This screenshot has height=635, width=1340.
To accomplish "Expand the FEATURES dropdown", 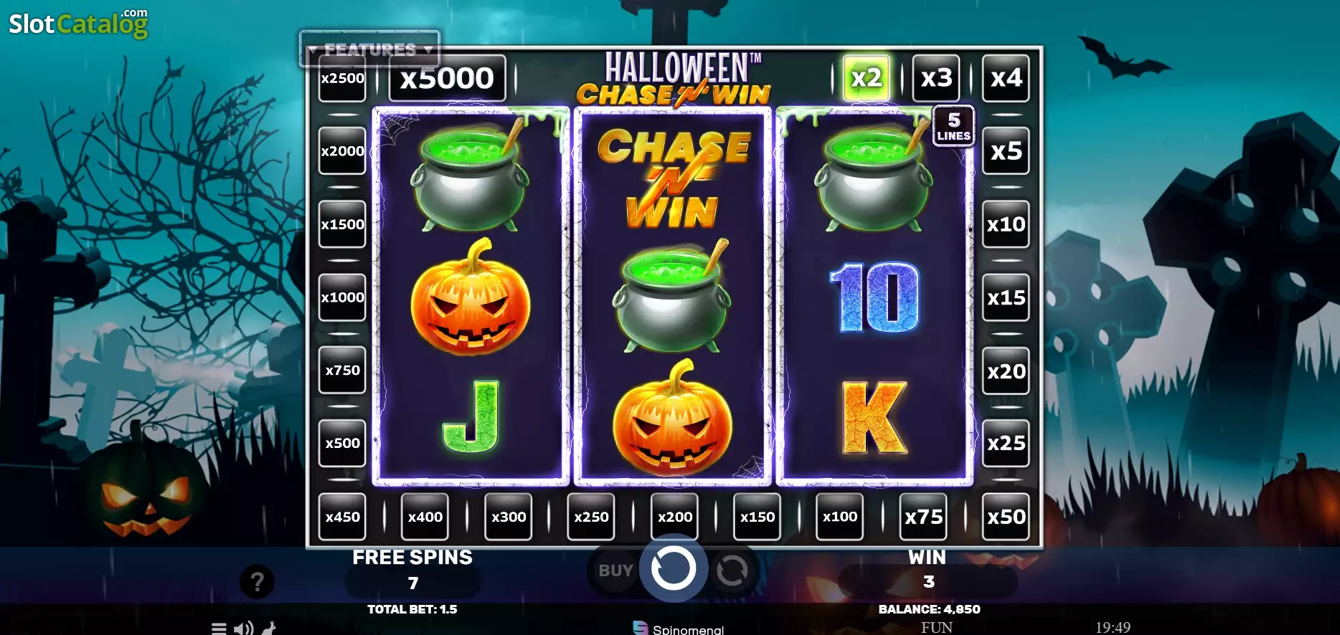I will click(x=369, y=49).
